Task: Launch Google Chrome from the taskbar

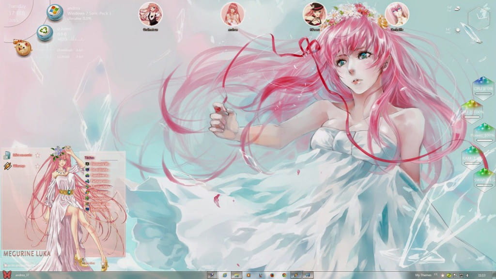Action: [x=283, y=275]
